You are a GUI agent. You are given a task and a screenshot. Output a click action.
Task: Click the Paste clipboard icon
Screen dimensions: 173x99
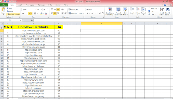[3, 10]
